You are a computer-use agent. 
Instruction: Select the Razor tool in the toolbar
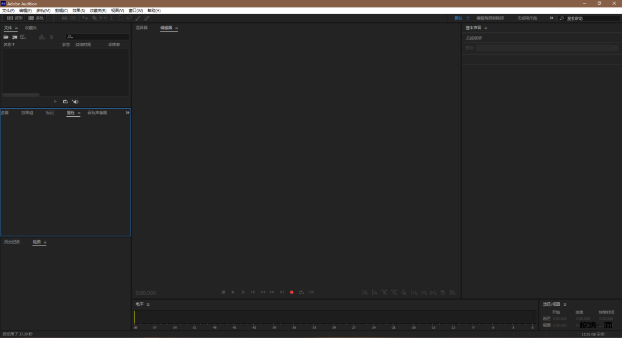pos(94,18)
